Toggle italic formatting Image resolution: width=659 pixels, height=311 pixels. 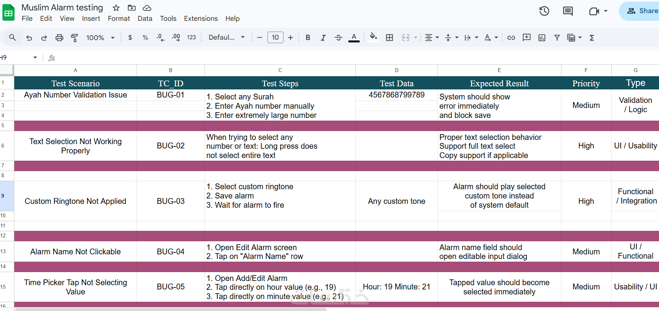(x=323, y=37)
